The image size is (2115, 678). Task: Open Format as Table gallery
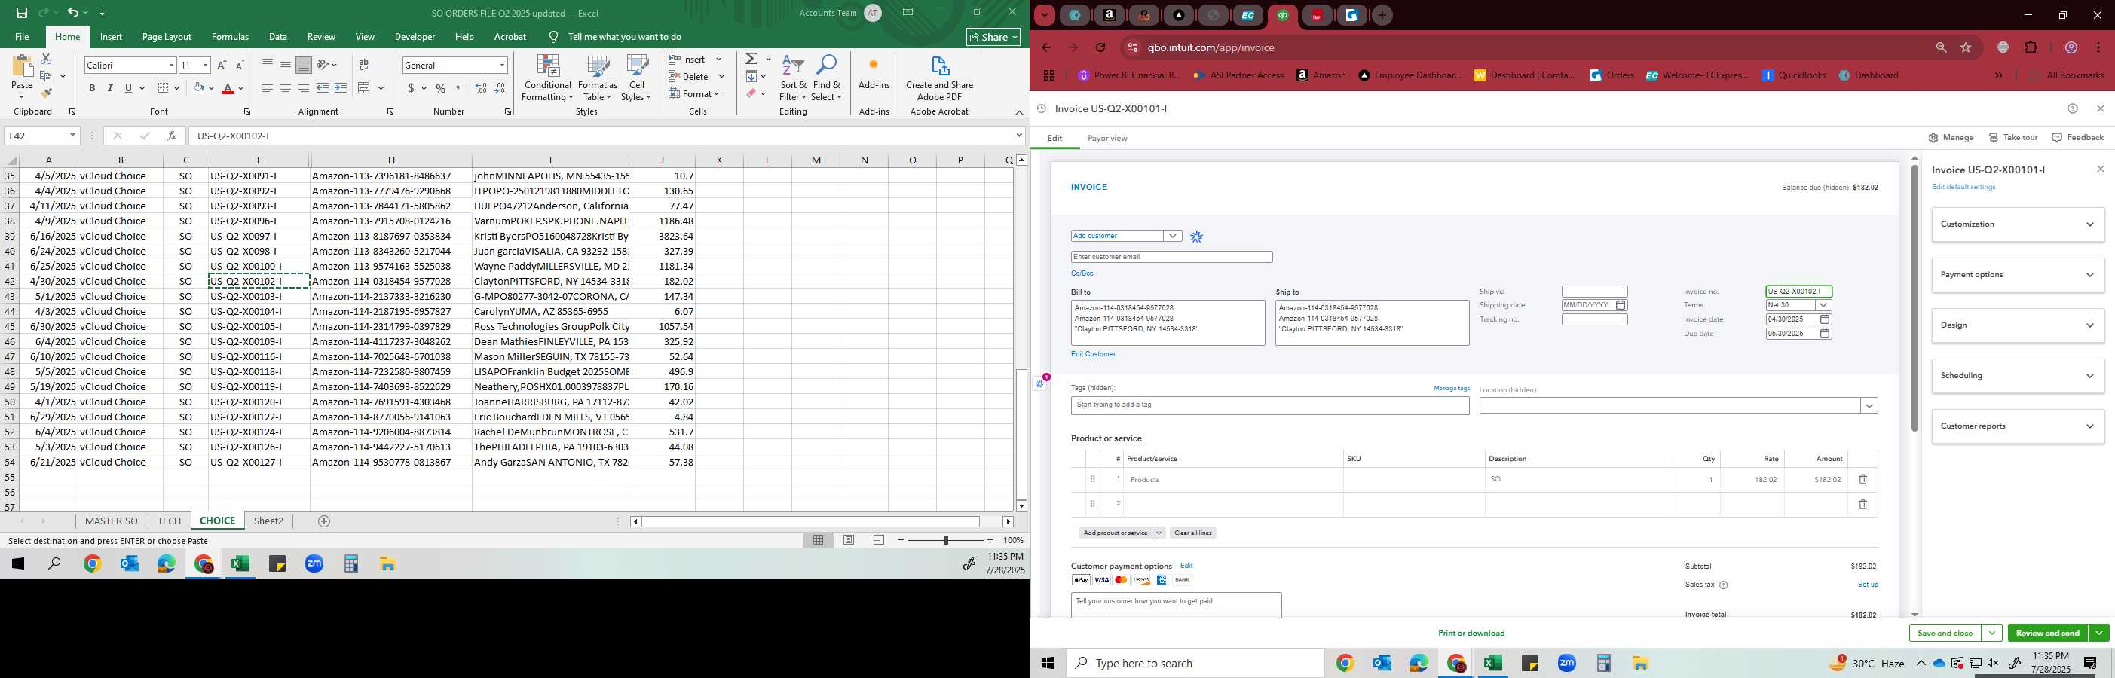597,79
